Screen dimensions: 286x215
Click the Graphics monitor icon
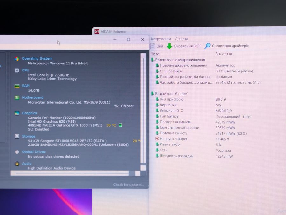[x=17, y=113]
